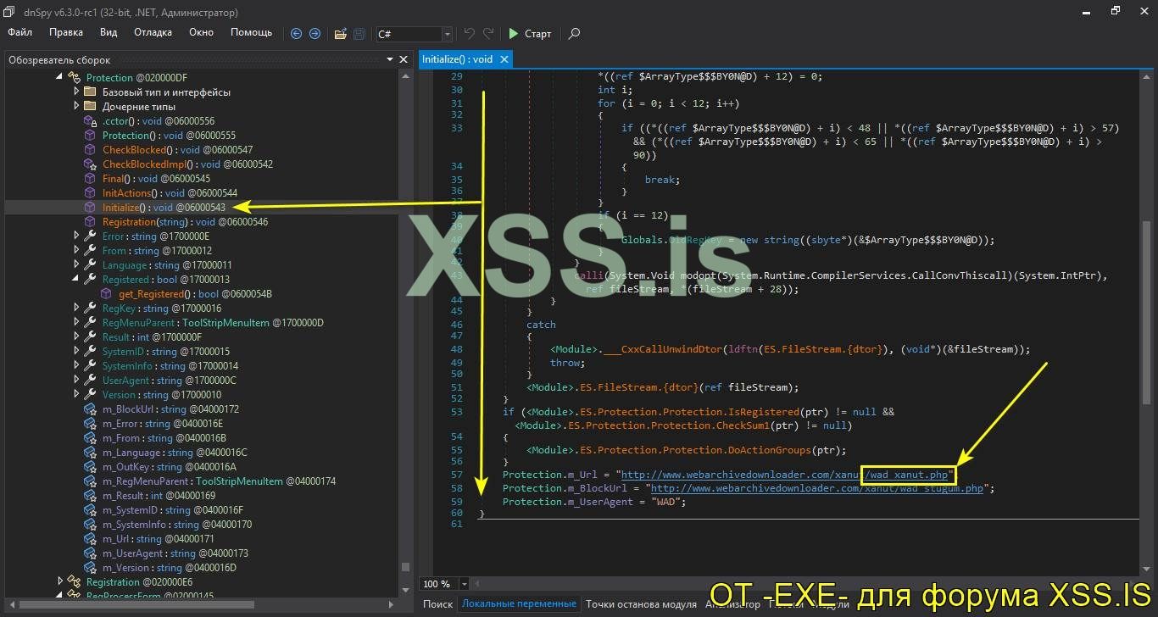Collapse the Registered property node

[x=75, y=279]
